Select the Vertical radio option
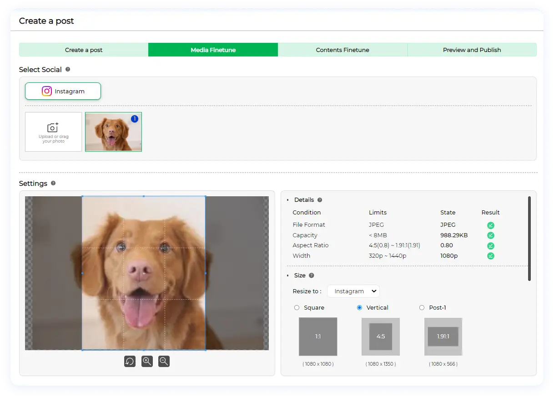554x398 pixels. point(360,308)
